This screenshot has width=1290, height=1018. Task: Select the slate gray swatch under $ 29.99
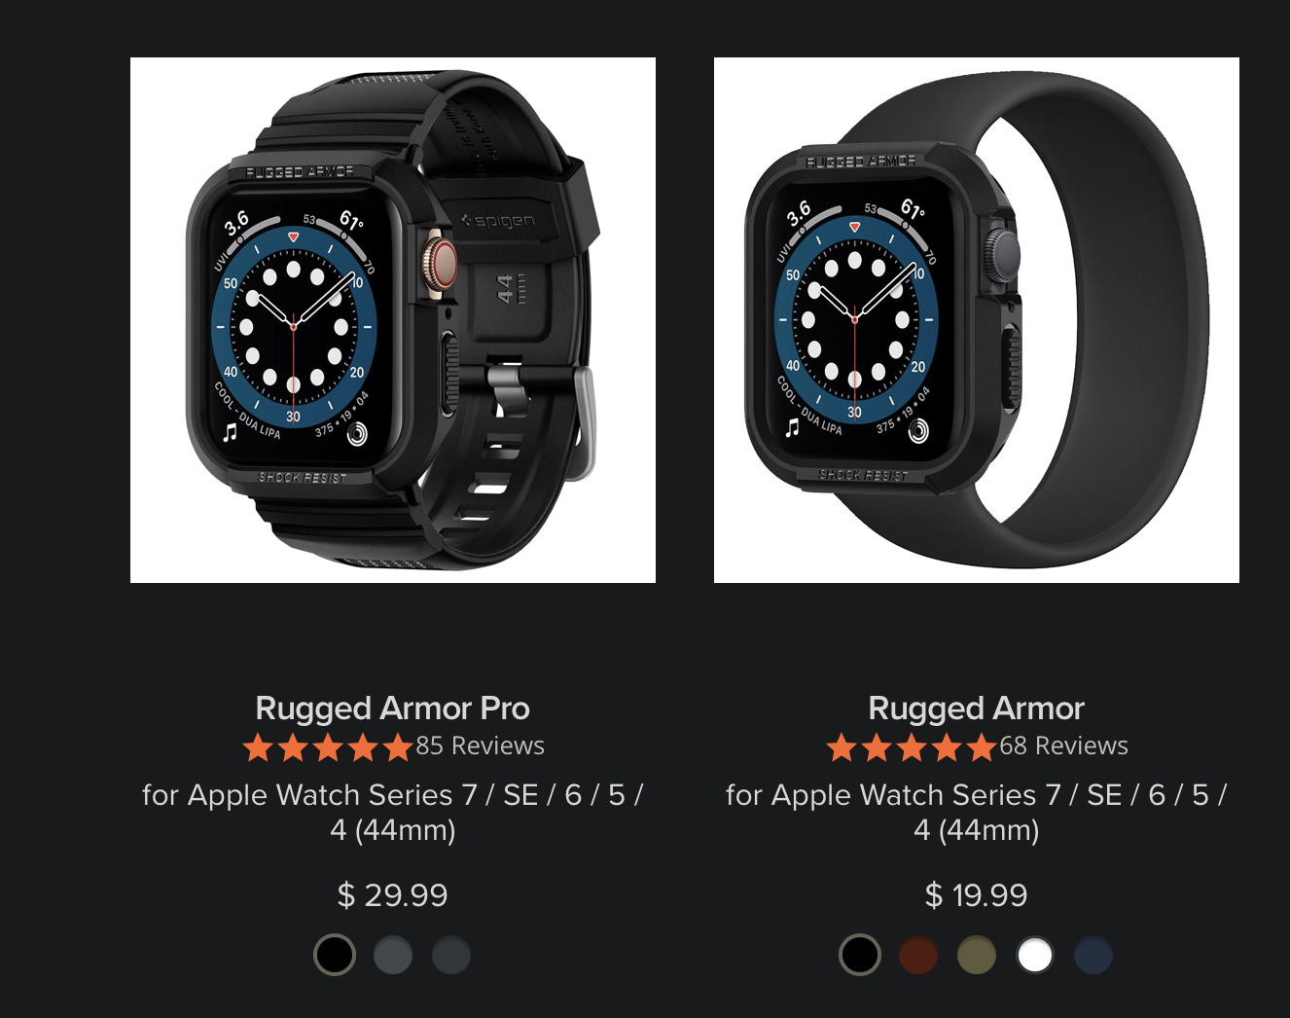tap(393, 955)
